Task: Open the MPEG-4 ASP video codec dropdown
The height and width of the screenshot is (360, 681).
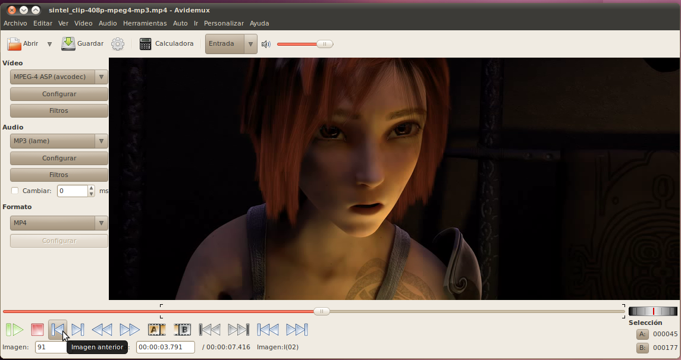Action: tap(59, 77)
